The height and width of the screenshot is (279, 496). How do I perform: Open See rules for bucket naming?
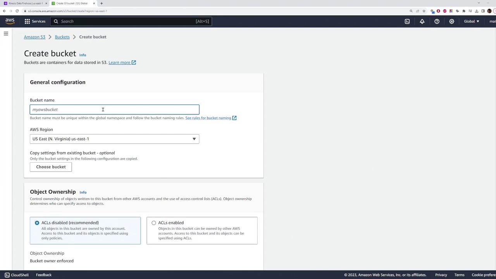point(211,118)
